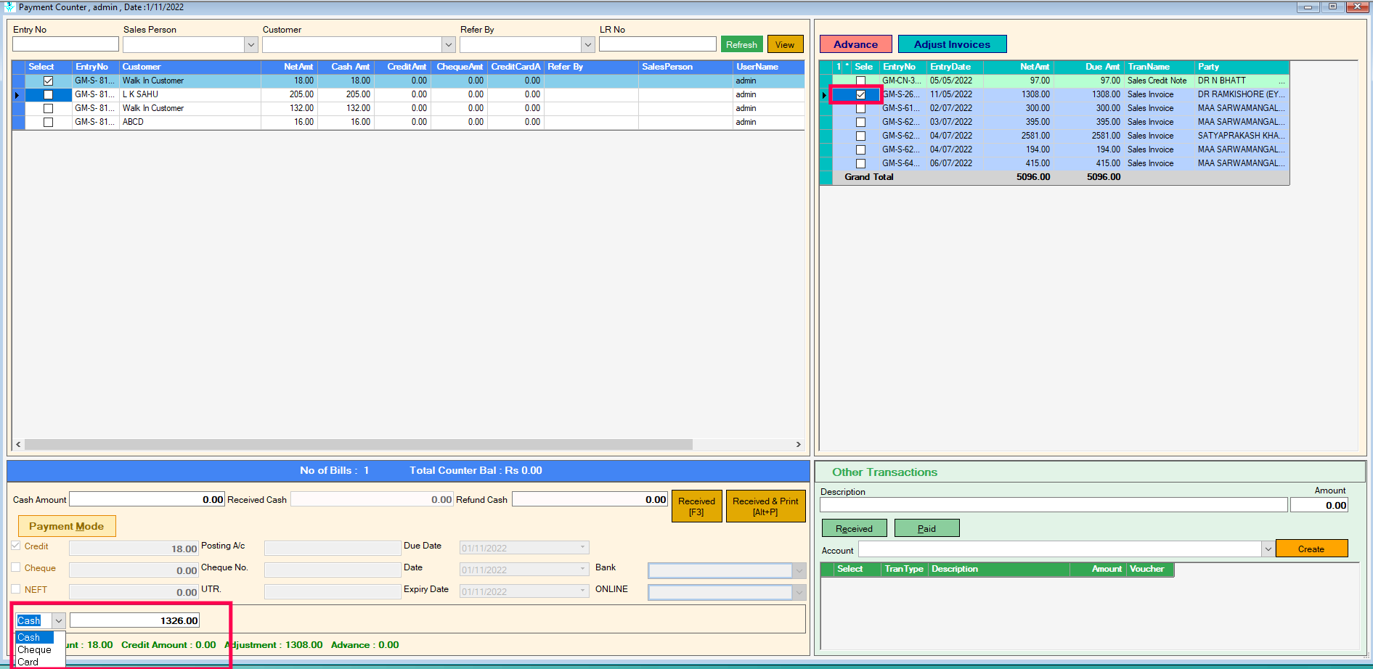Click the Payment Counter app icon in title bar

point(9,7)
